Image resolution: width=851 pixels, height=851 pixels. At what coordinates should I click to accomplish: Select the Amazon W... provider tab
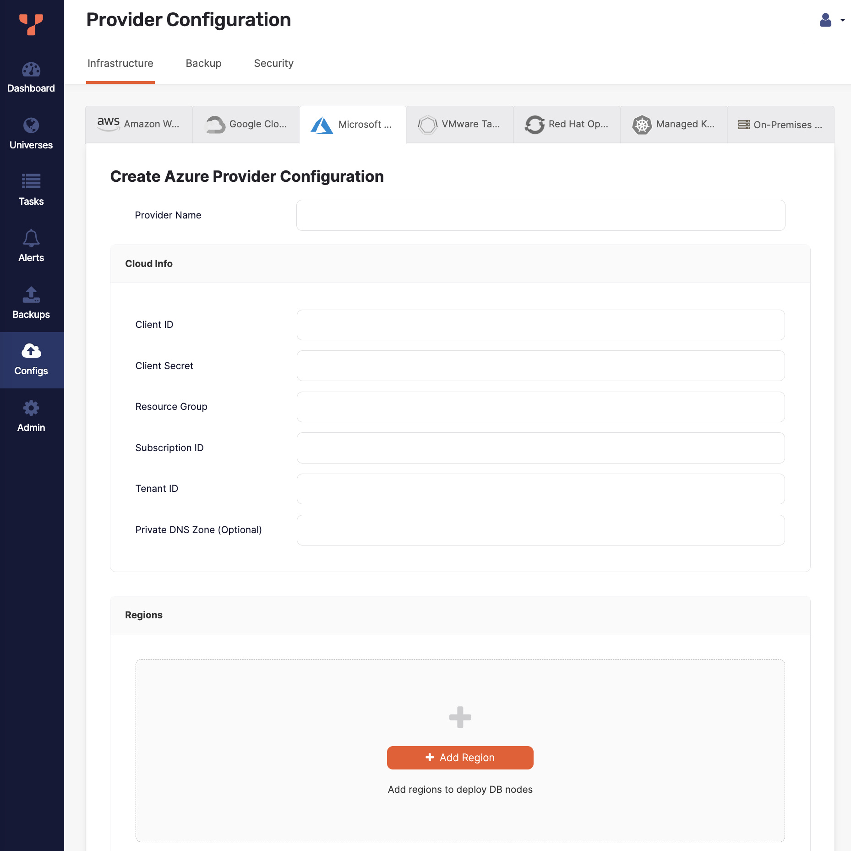(139, 125)
